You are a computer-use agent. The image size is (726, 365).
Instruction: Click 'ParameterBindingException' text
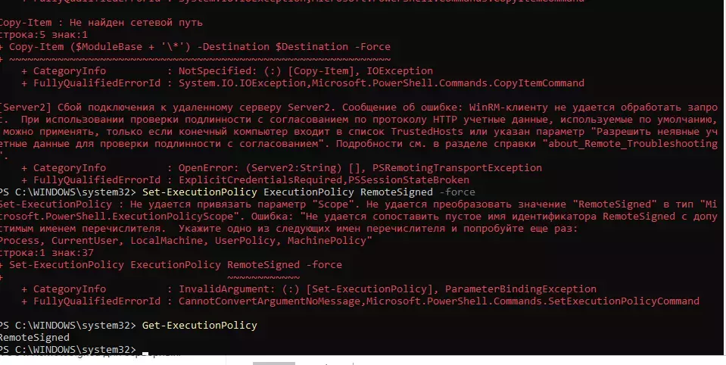pyautogui.click(x=521, y=289)
